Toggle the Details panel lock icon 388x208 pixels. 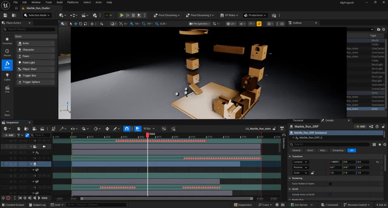point(383,127)
